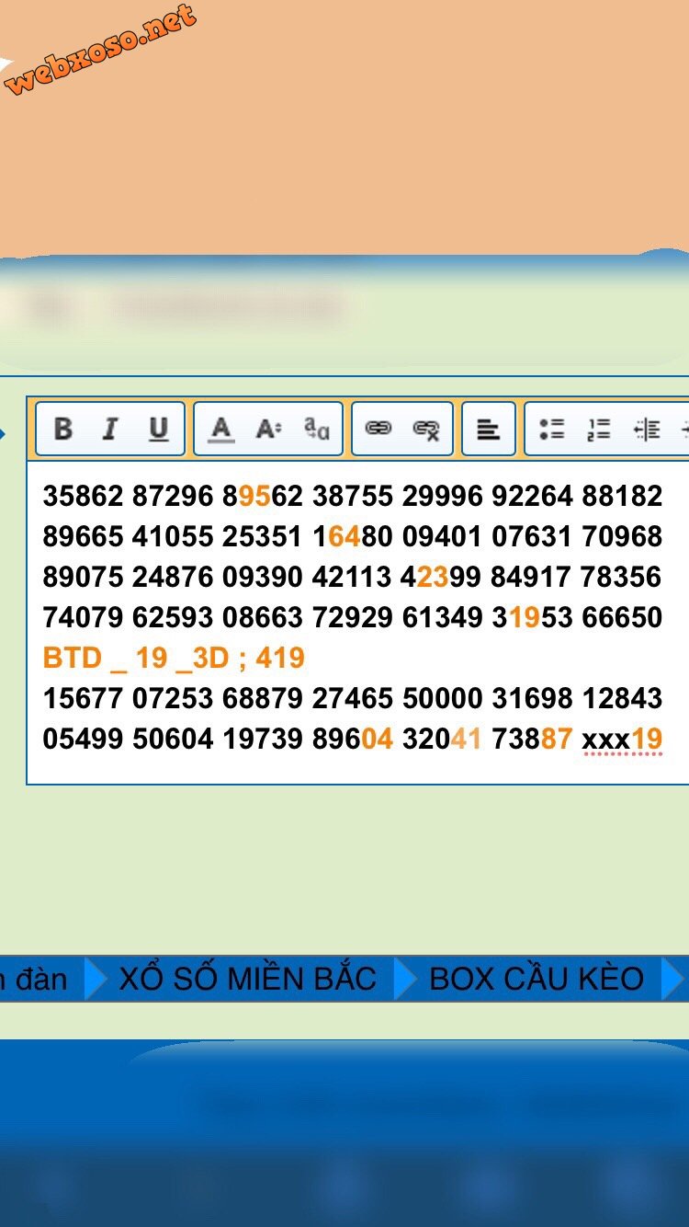689x1227 pixels.
Task: Remove link with the unlink icon
Action: click(426, 429)
